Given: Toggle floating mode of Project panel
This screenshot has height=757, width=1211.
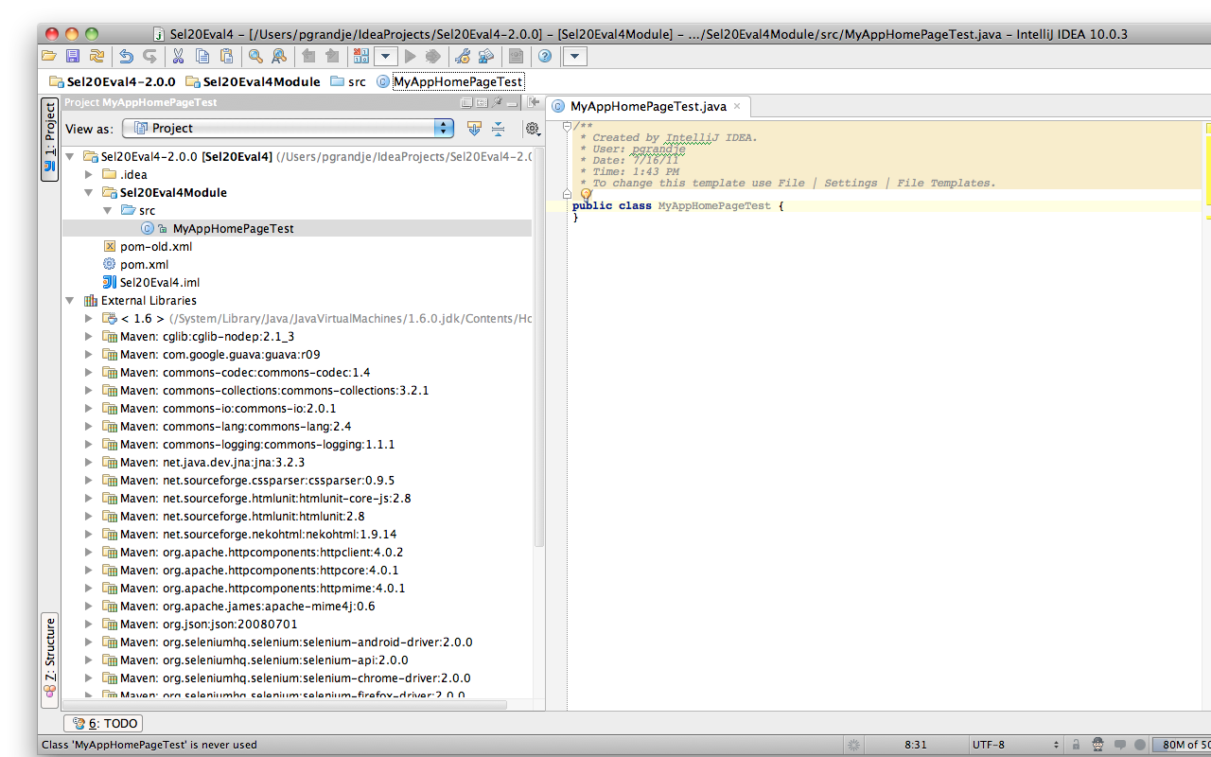Looking at the screenshot, I should (x=466, y=102).
